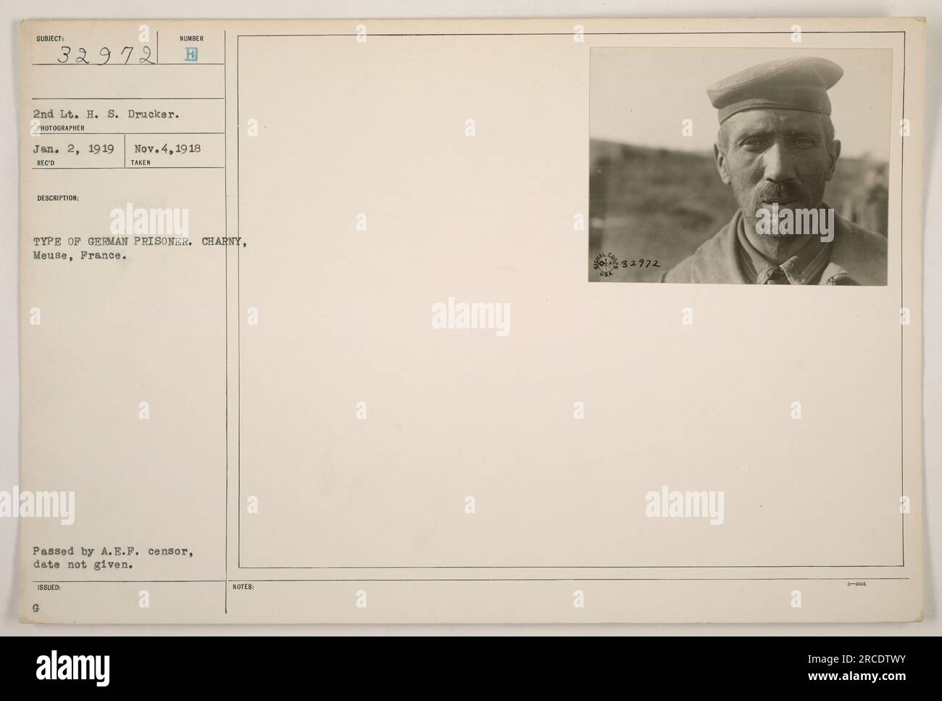
Task: Click the 'DESCRIPTION:' field label
Action: [x=59, y=197]
